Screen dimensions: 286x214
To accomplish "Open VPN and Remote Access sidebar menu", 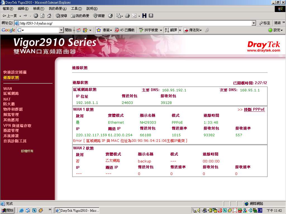I will coord(17,126).
